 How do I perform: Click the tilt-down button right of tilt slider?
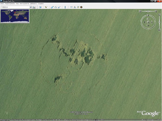pyautogui.click(x=156, y=11)
